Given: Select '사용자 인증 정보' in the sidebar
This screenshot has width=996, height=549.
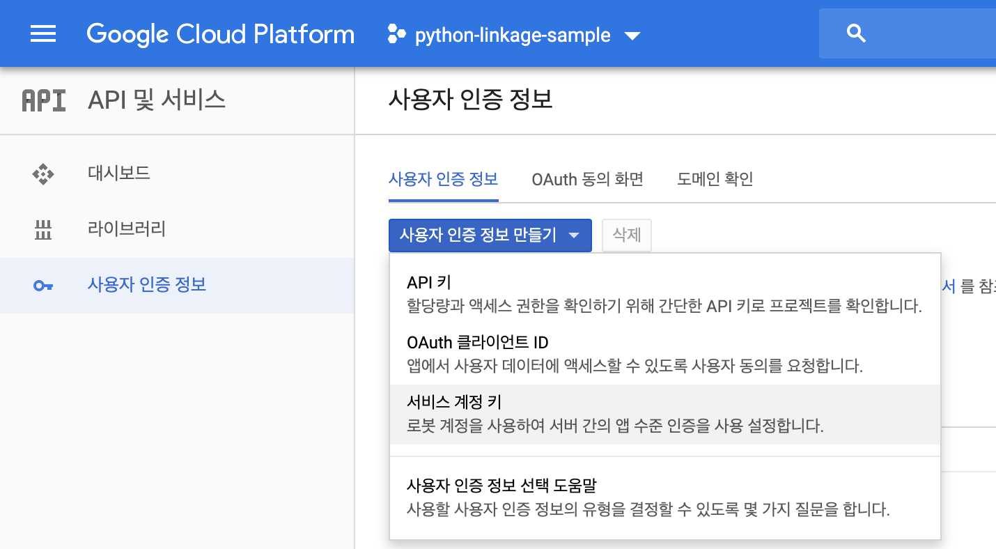Looking at the screenshot, I should click(177, 285).
